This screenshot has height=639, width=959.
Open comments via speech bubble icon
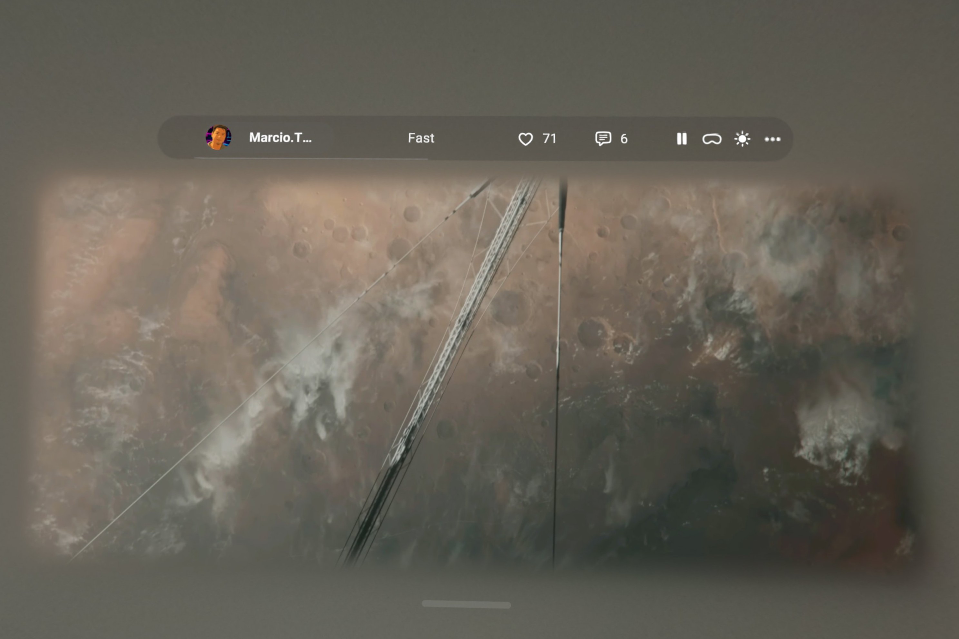pyautogui.click(x=603, y=139)
